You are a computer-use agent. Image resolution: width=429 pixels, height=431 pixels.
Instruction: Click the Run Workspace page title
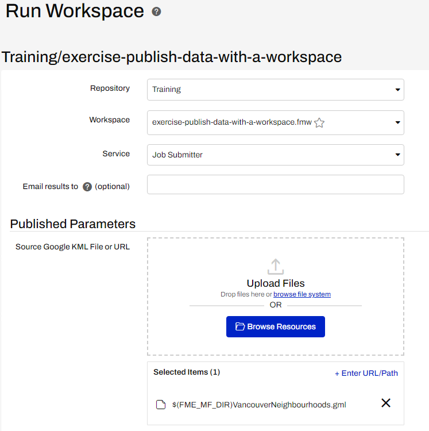75,11
